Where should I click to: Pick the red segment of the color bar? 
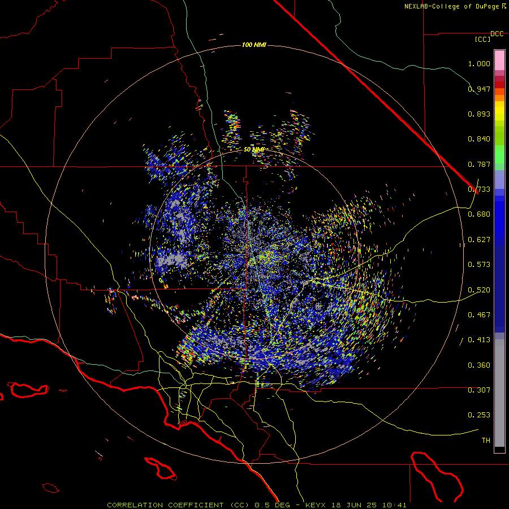click(x=499, y=85)
